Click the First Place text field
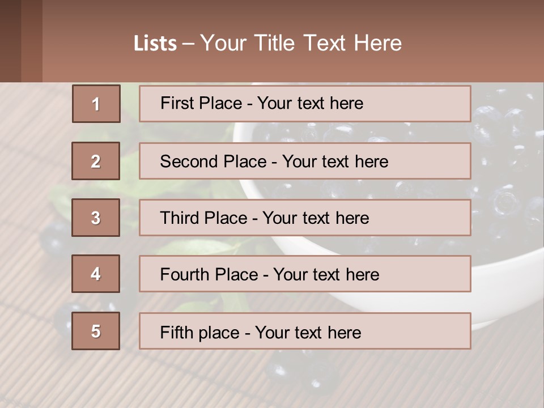 point(305,104)
